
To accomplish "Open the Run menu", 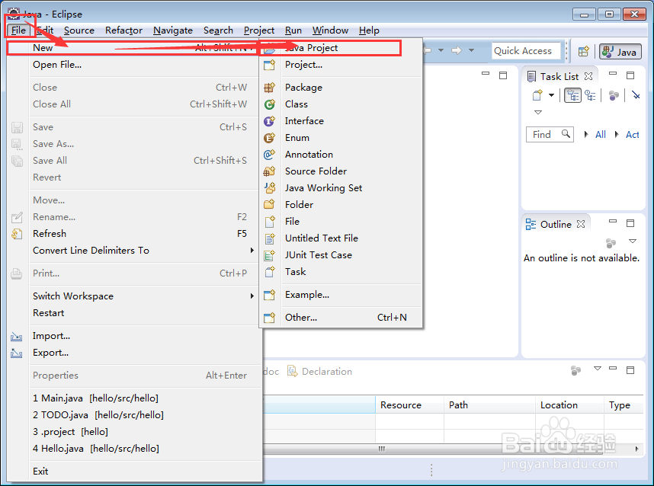I will 293,30.
